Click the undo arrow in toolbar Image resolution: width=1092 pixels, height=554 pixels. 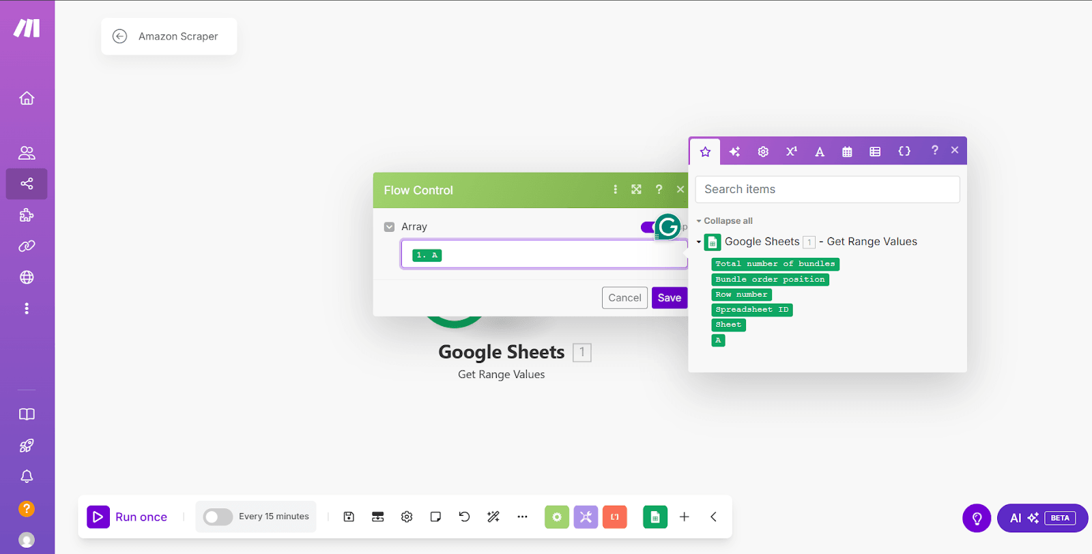pos(464,516)
